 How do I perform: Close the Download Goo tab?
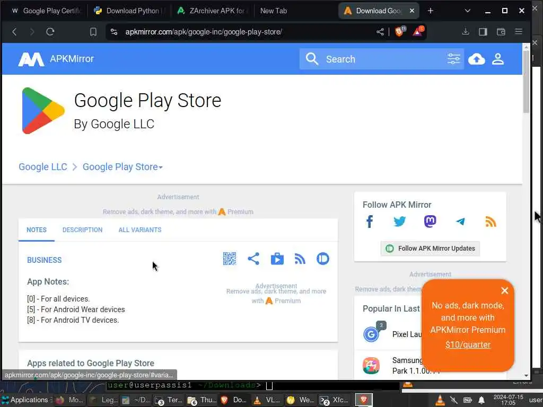(411, 11)
